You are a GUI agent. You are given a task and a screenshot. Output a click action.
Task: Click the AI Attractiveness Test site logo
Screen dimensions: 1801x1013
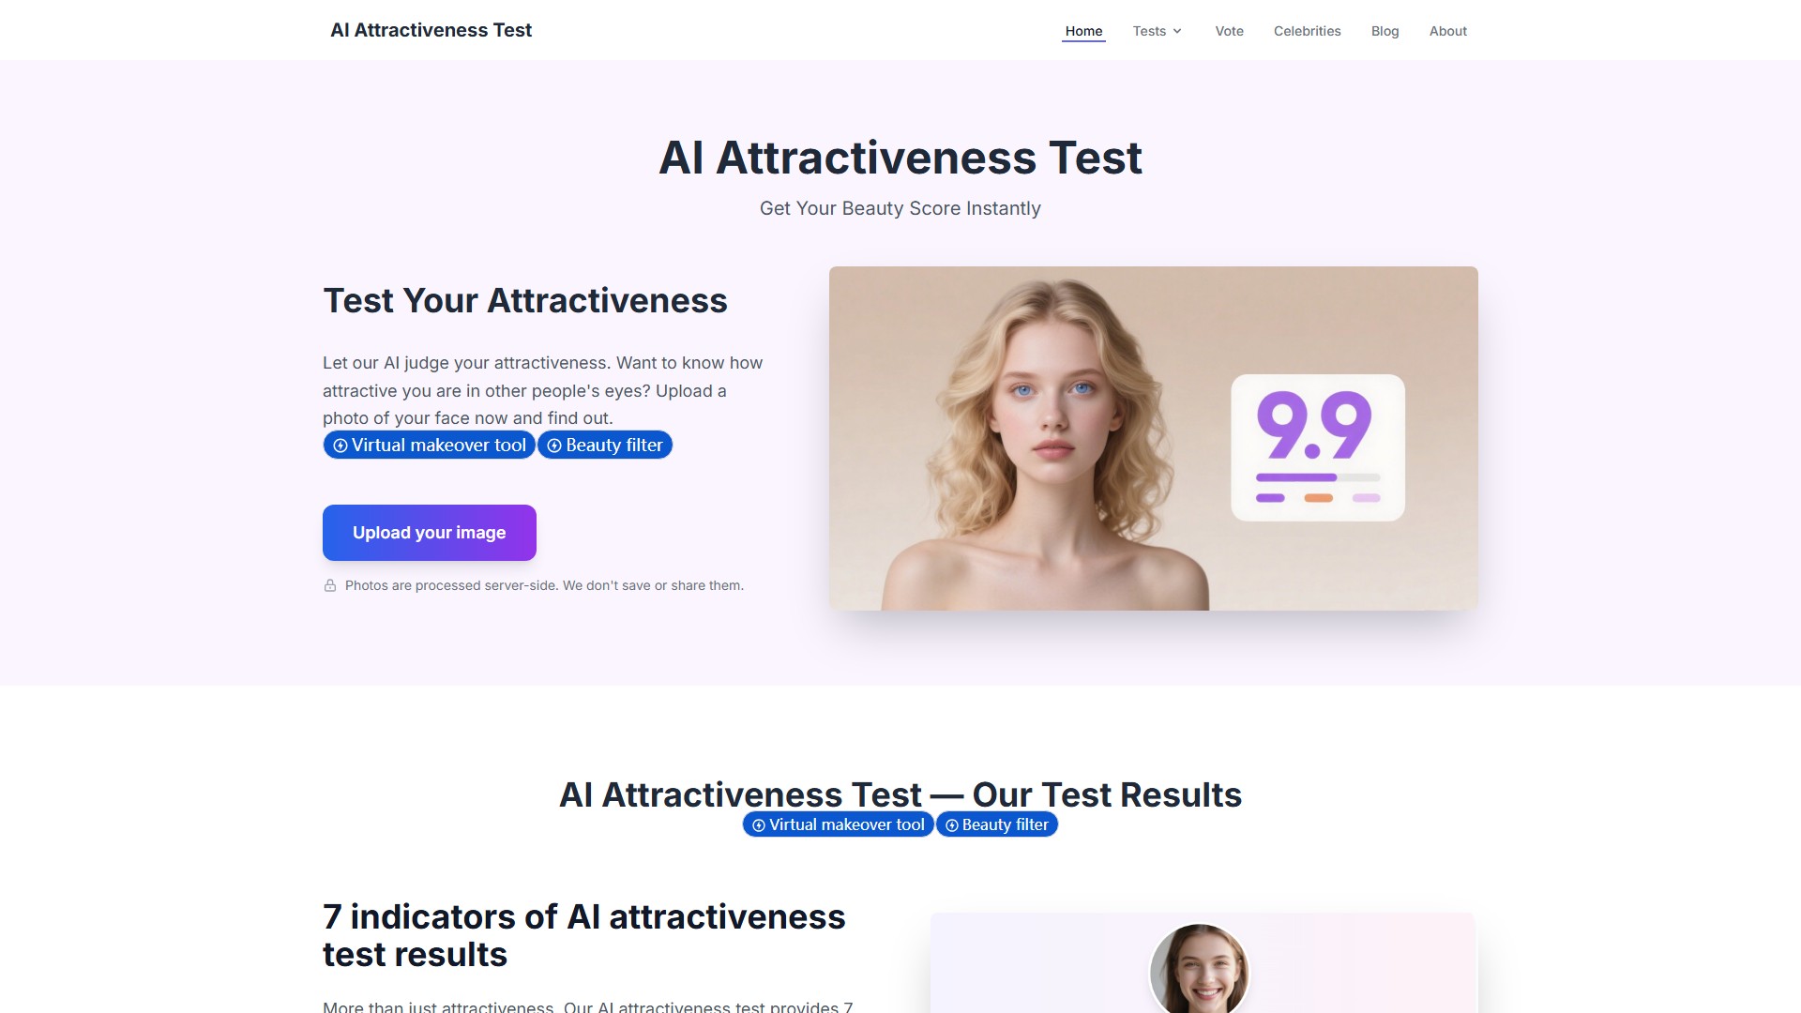coord(431,30)
